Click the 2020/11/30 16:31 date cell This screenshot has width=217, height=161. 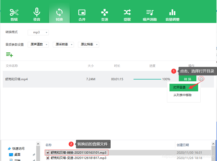click(189, 152)
